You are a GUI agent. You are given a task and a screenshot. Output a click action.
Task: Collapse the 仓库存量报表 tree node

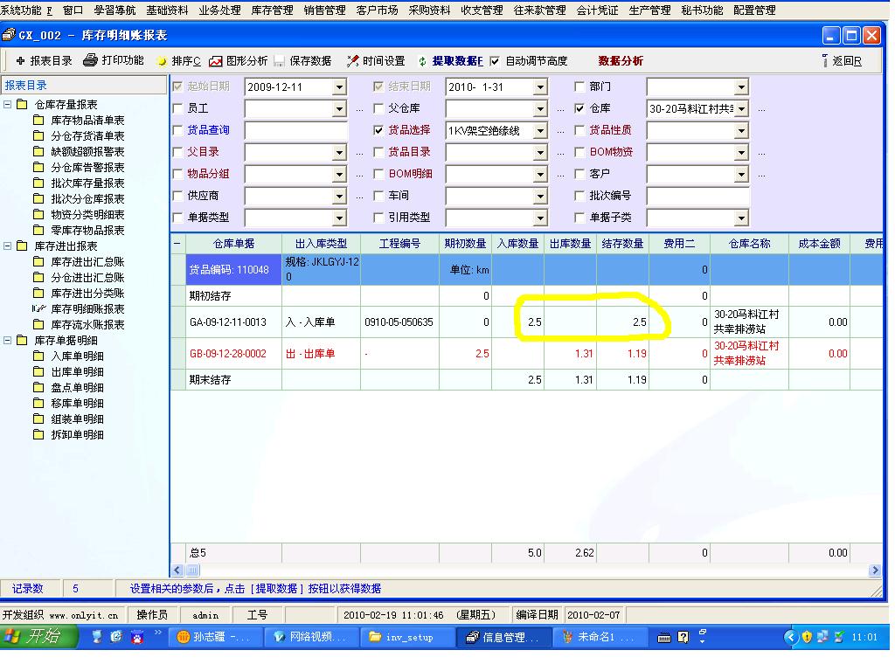8,105
